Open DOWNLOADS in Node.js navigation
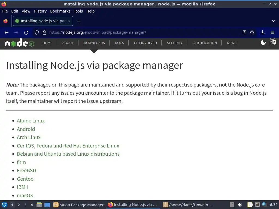 (x=94, y=43)
